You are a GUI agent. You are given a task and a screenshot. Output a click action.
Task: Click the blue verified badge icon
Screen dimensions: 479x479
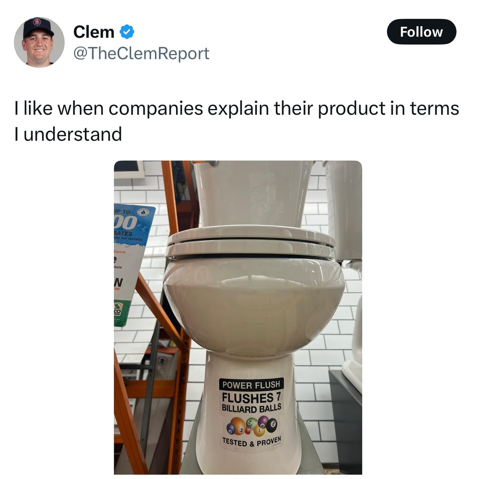click(x=127, y=32)
